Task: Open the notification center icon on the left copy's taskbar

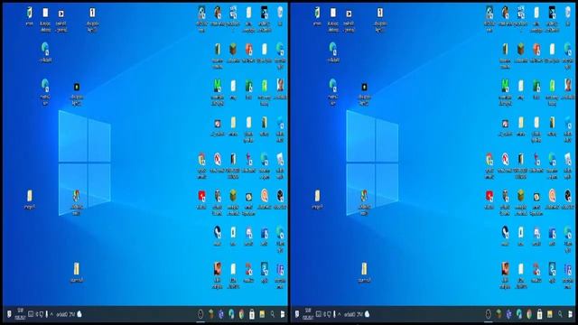Action: click(9, 314)
